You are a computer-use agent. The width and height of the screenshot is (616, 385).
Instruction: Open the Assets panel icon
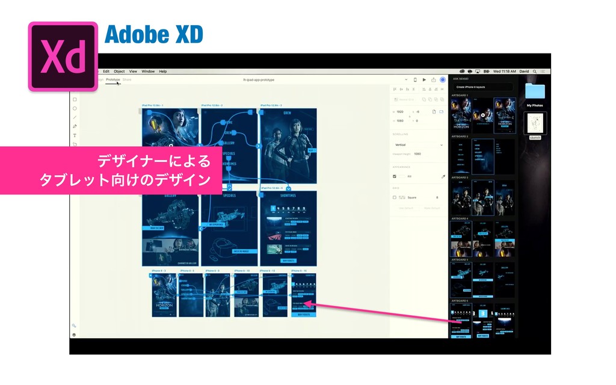tap(74, 325)
